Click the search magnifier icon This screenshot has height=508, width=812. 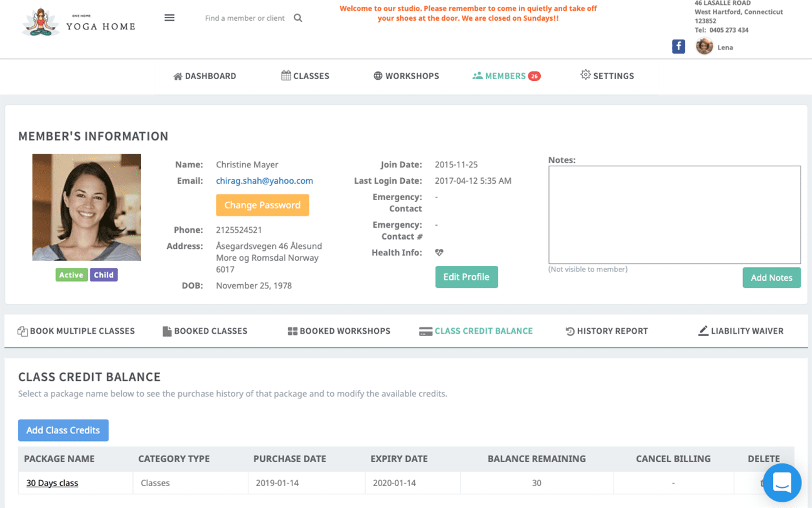click(298, 18)
